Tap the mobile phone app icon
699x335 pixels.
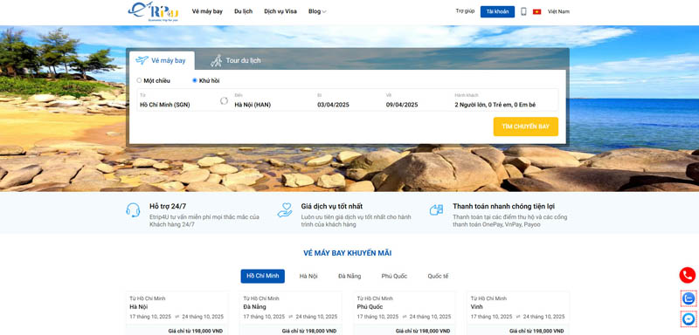point(523,11)
